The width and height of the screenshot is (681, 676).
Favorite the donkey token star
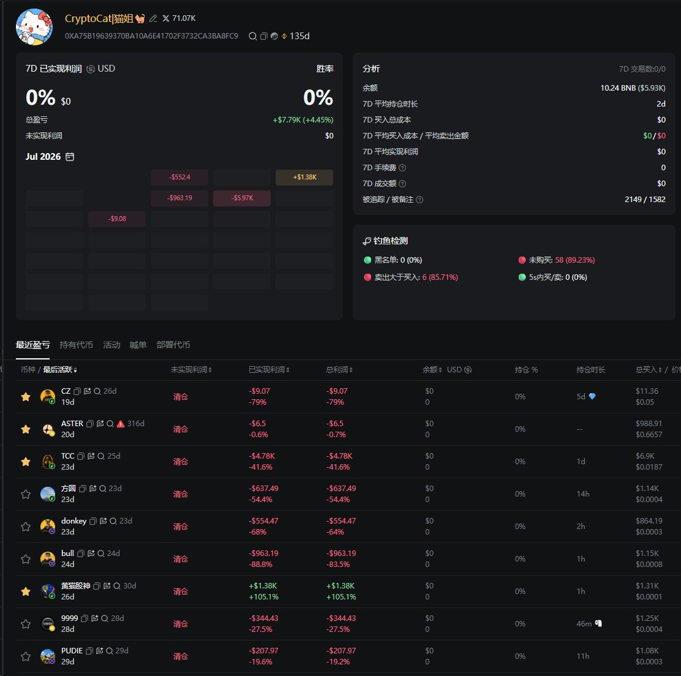[x=26, y=527]
